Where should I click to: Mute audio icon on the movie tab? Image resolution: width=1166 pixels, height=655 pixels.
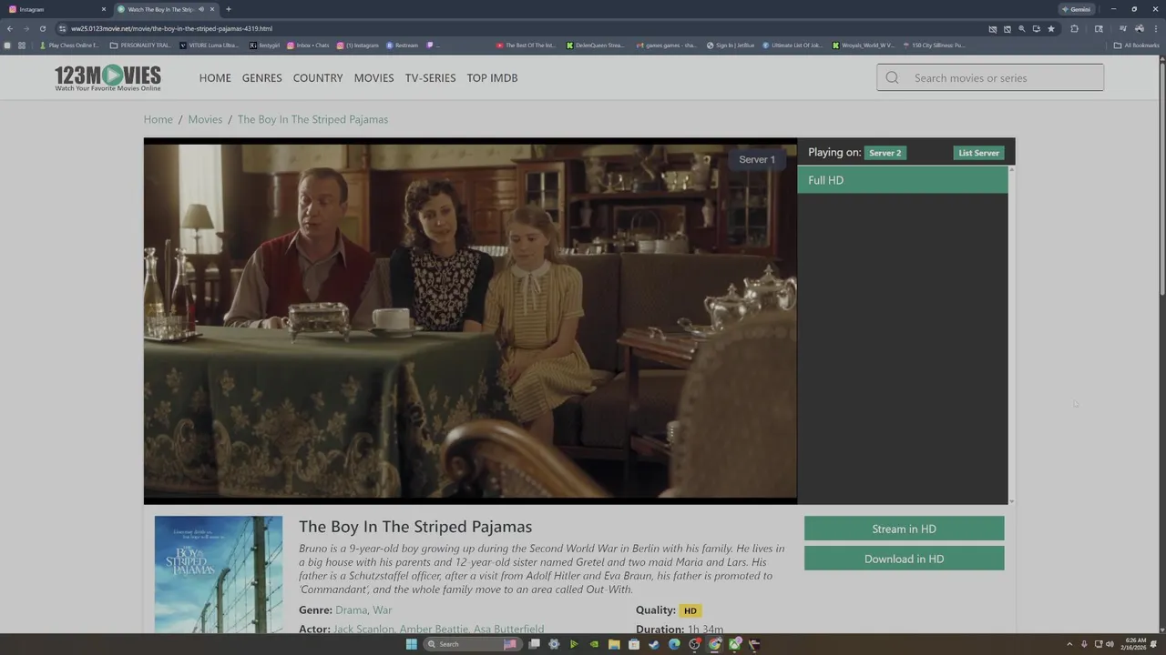click(x=200, y=9)
